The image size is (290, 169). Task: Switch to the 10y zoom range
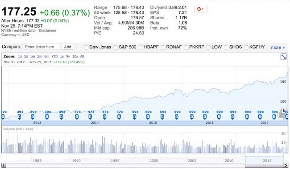tap(75, 56)
